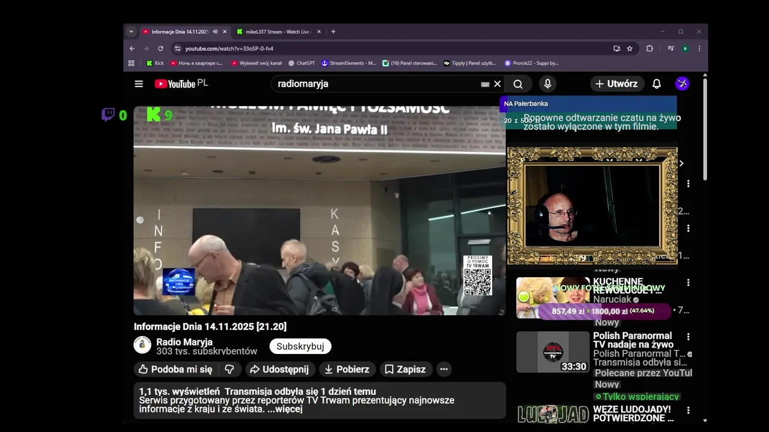This screenshot has height=432, width=769.
Task: Open the media control icon in toolbar
Action: click(x=670, y=49)
